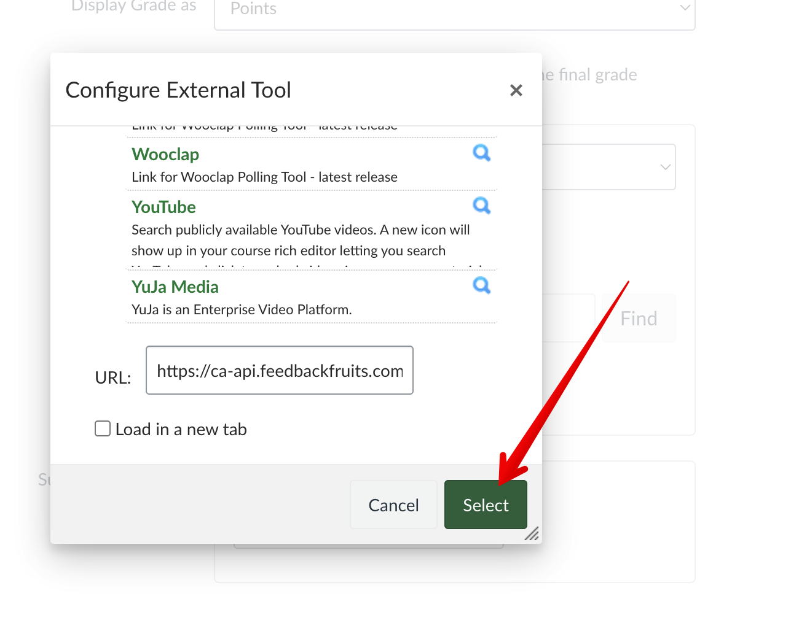Cancel the external tool configuration
This screenshot has height=631, width=799.
[x=393, y=505]
